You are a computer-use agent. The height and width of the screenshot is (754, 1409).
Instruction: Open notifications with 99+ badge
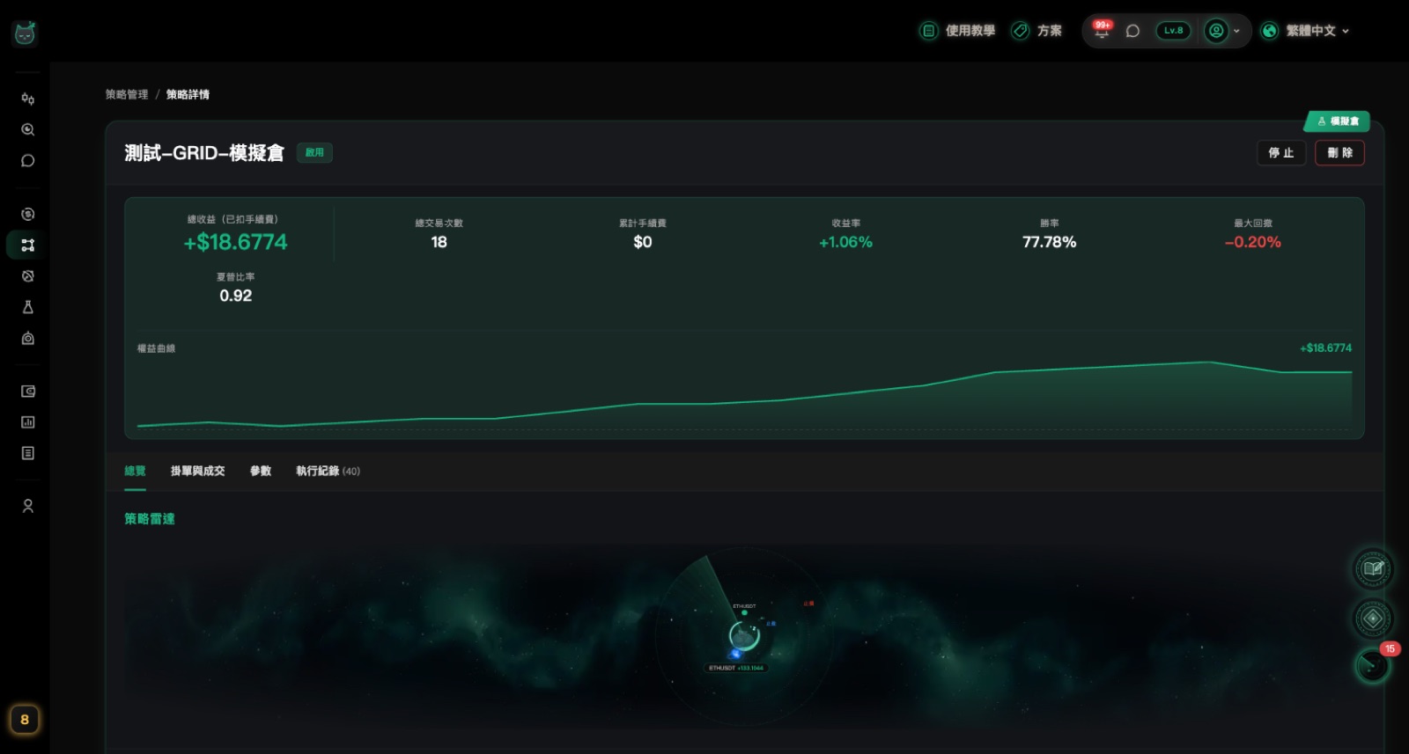[x=1102, y=31]
